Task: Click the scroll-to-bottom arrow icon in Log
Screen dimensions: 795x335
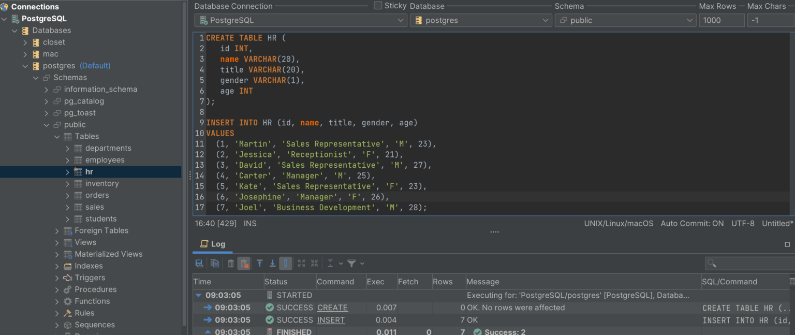Action: 273,264
